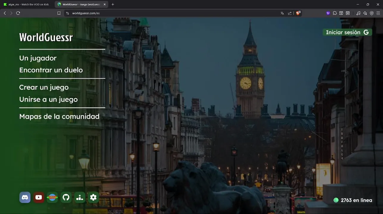The width and height of the screenshot is (383, 214).
Task: Go forward in browser history
Action: 11,13
